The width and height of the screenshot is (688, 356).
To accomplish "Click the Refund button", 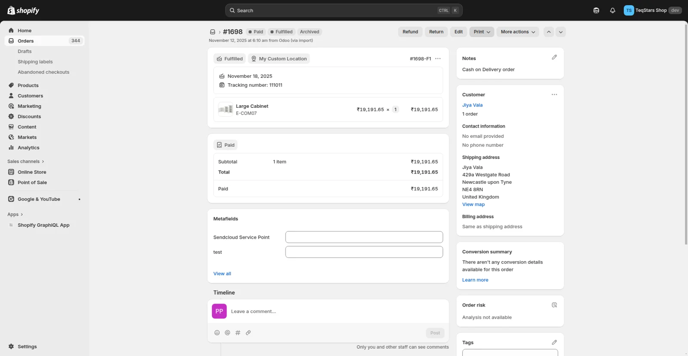I will 410,32.
